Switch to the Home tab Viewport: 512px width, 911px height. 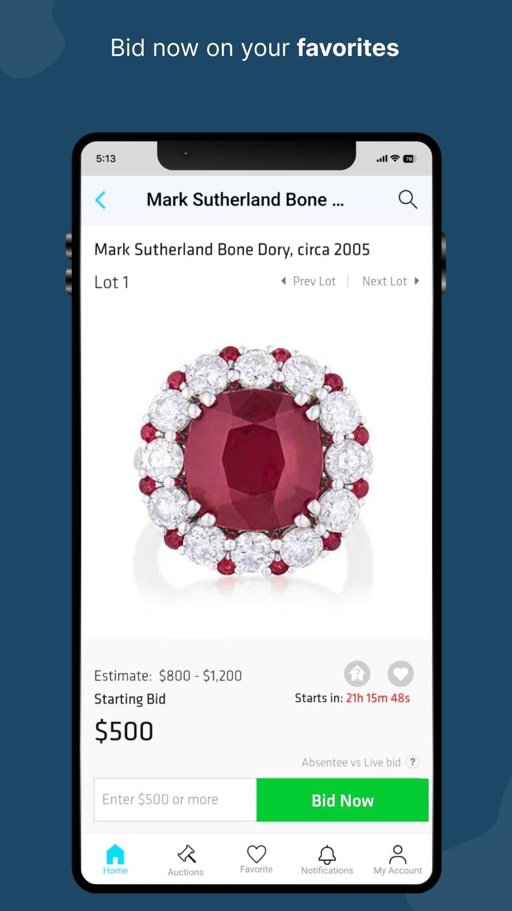(115, 859)
